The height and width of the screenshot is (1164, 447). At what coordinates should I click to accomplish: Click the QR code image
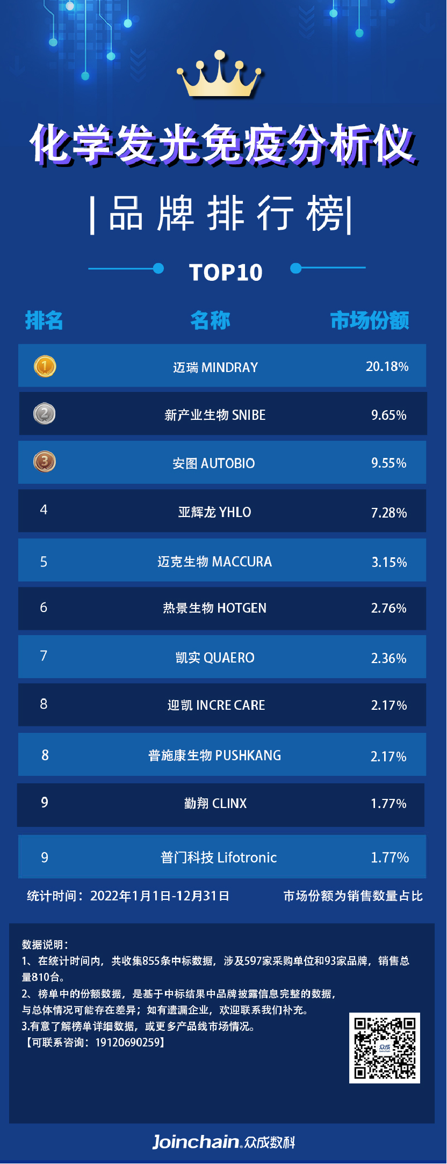tap(384, 1047)
